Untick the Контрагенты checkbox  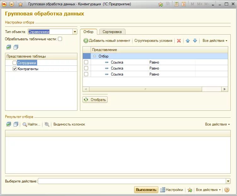[x=15, y=69]
